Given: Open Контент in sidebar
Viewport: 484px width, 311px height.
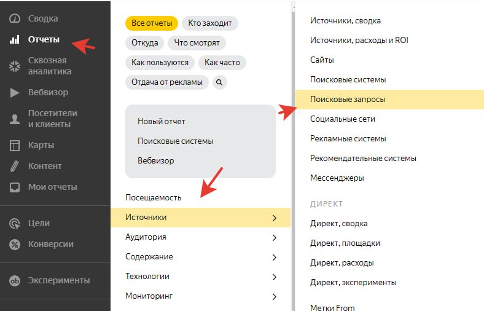Looking at the screenshot, I should pos(45,166).
